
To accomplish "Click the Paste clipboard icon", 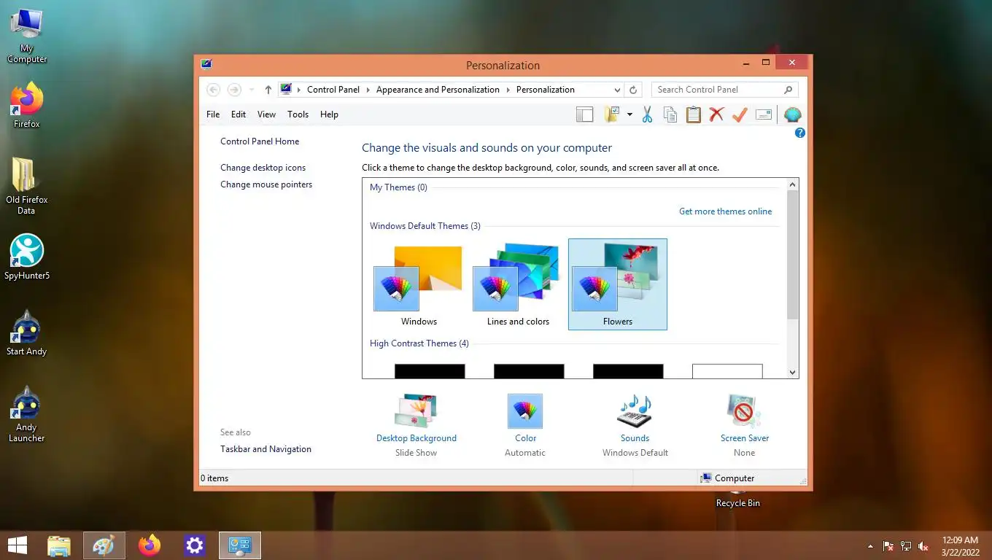I will 693,114.
